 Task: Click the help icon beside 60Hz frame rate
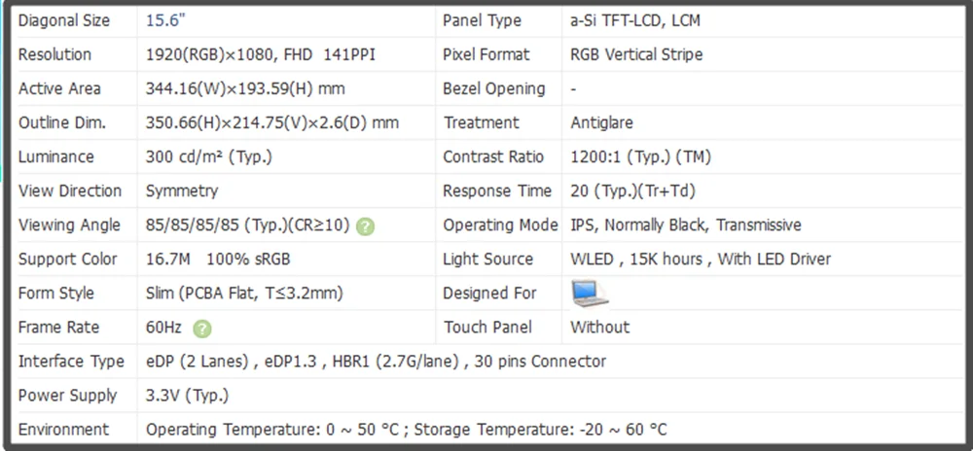[x=202, y=329]
